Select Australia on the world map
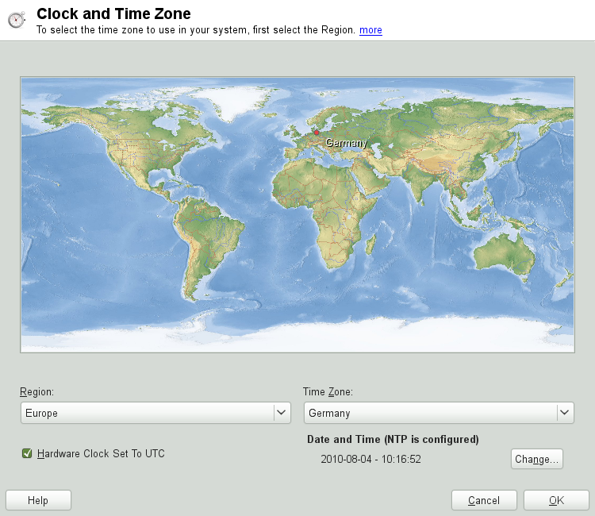 click(x=506, y=256)
